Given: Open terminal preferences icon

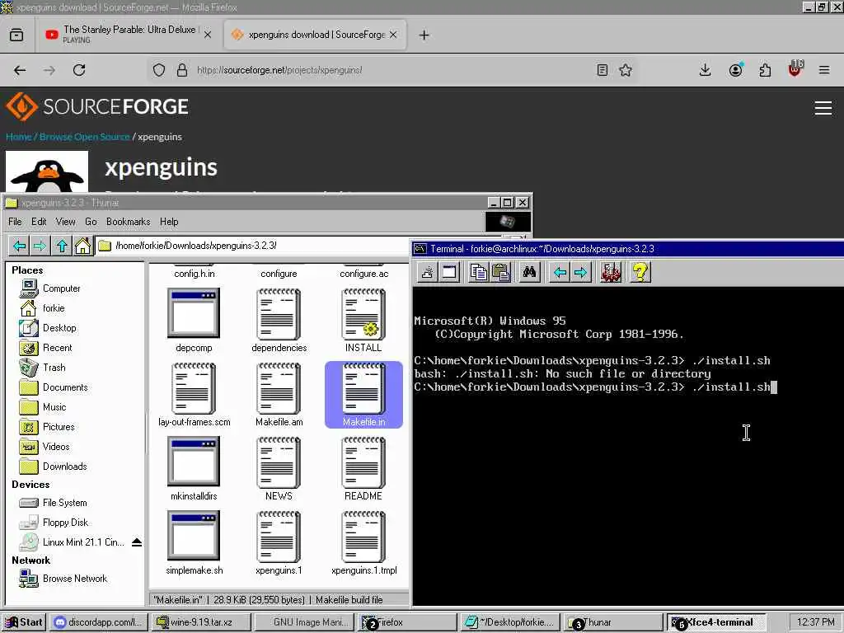Looking at the screenshot, I should click(x=611, y=272).
